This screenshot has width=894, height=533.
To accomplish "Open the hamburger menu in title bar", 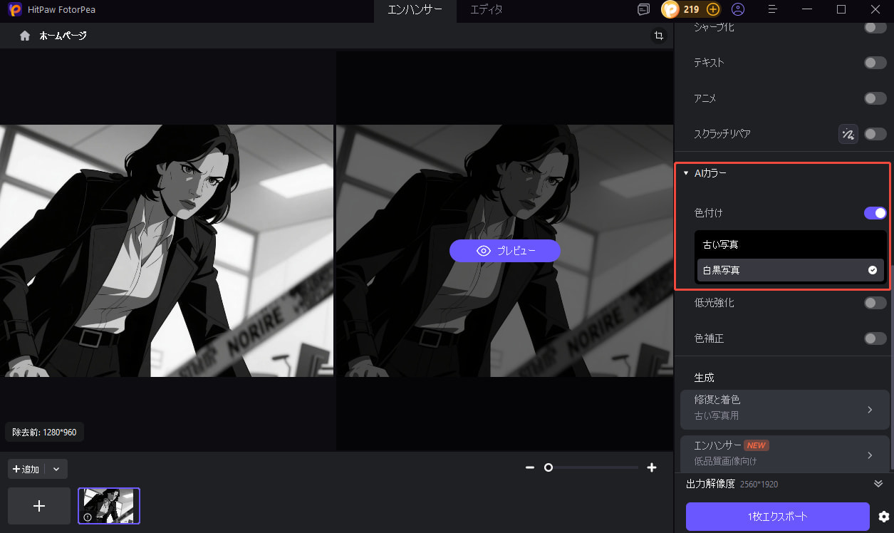I will click(x=773, y=9).
